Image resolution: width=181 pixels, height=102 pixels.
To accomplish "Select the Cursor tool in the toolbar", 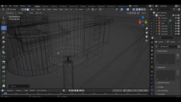I will coord(4,23).
